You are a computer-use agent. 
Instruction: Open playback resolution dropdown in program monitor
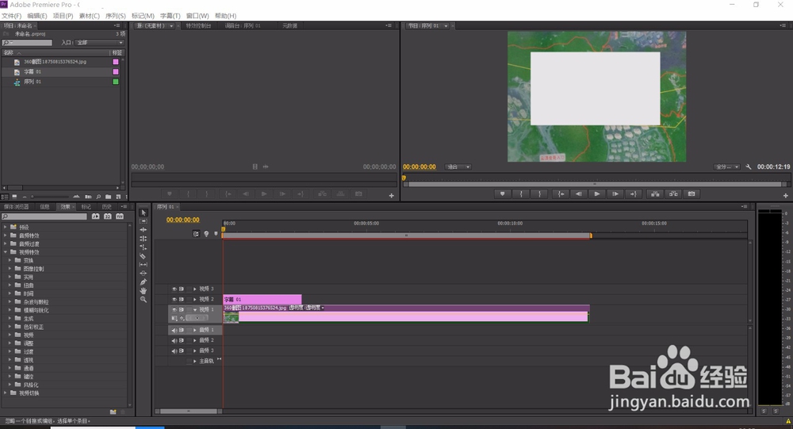[726, 167]
